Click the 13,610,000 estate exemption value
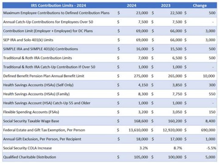Screen dimensions: 219x165 138,130
